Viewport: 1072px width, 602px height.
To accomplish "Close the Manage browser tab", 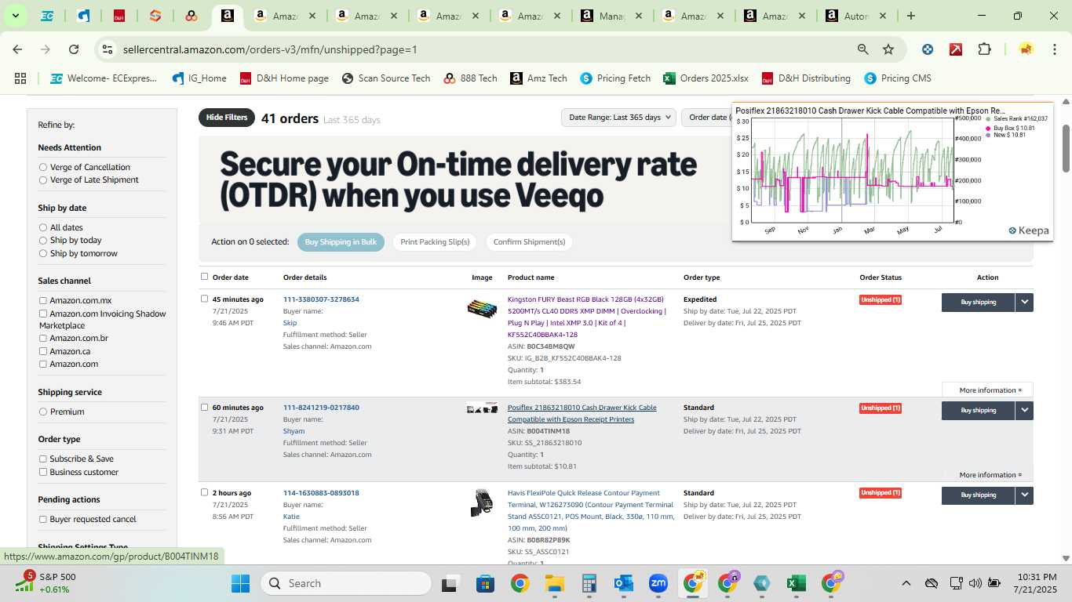I will tap(638, 16).
